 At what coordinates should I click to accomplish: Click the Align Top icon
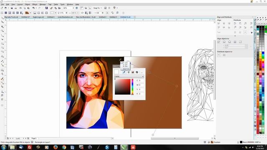click(219, 27)
